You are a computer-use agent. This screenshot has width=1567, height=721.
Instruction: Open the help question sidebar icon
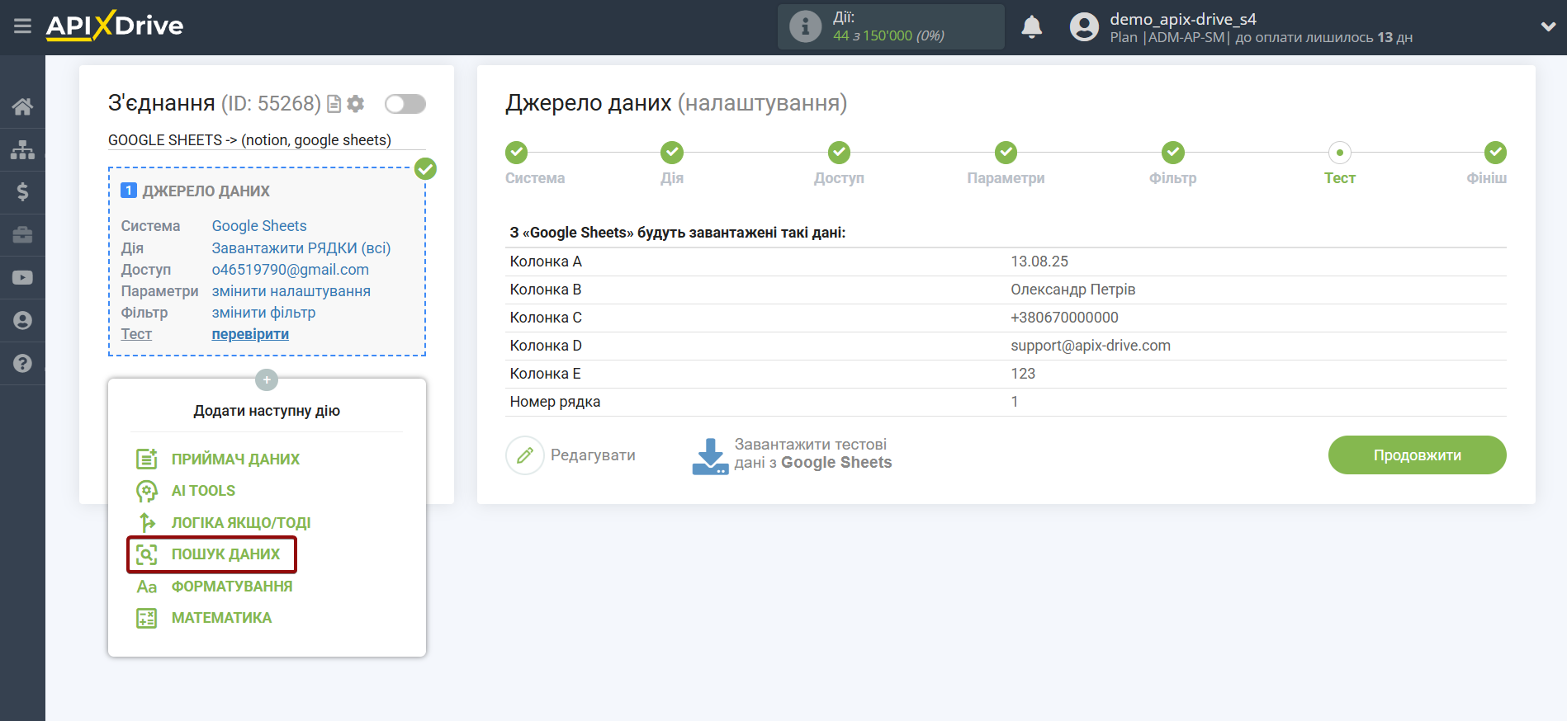[x=22, y=364]
